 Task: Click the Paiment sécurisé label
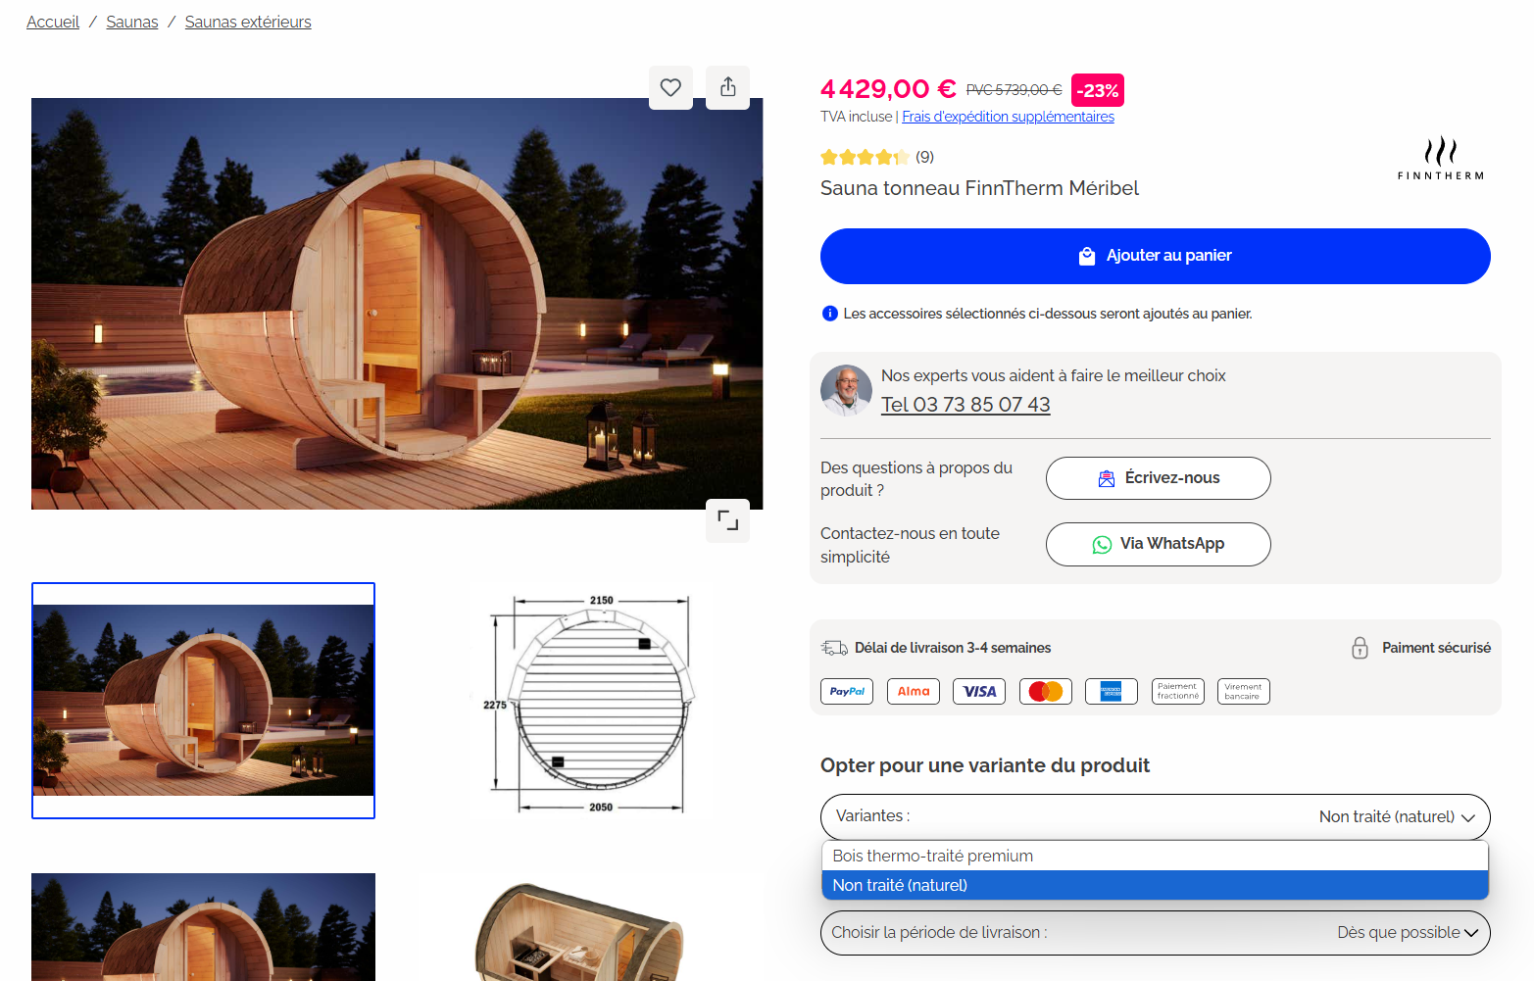coord(1436,648)
